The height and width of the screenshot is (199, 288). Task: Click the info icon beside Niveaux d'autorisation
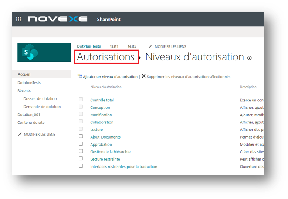click(250, 58)
